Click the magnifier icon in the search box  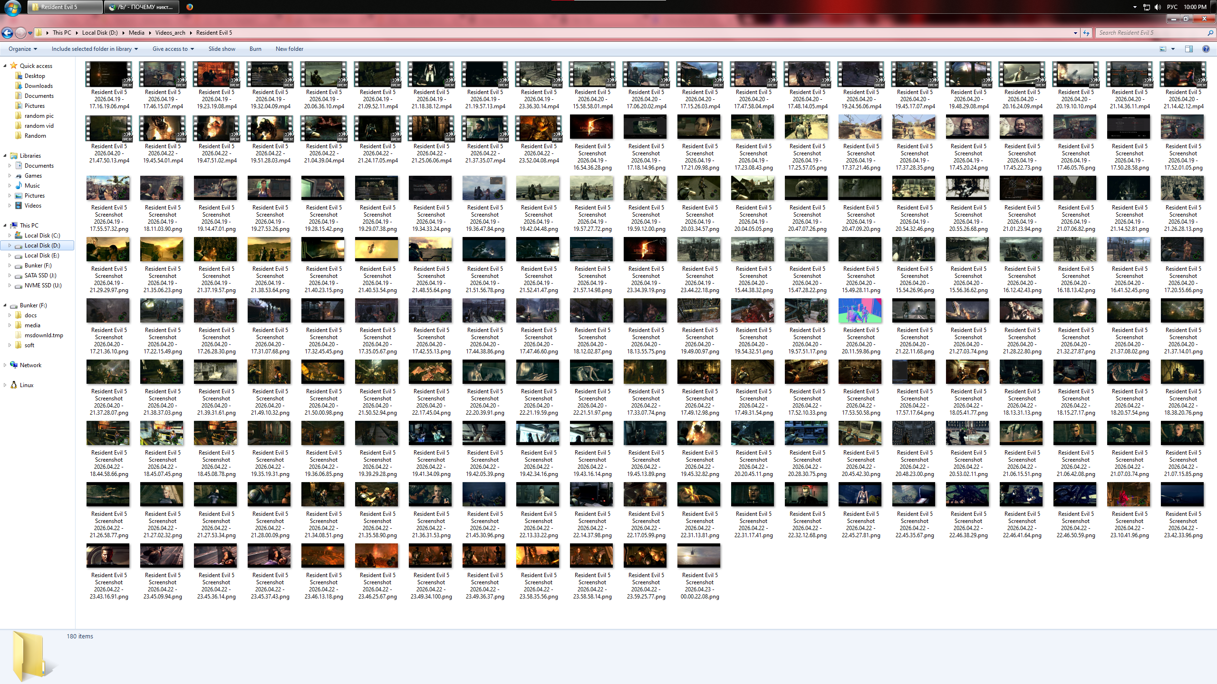(x=1210, y=33)
